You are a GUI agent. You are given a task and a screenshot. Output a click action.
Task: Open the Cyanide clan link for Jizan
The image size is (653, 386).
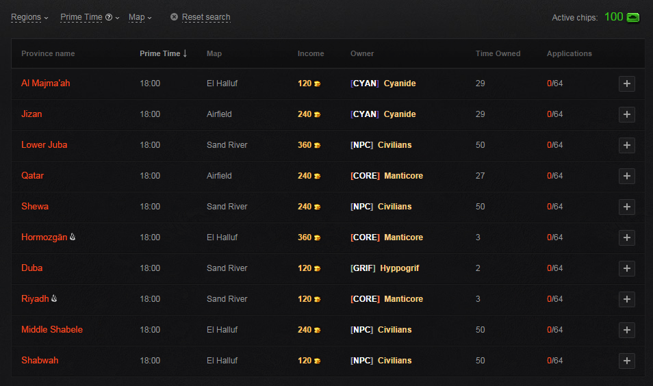coord(400,114)
